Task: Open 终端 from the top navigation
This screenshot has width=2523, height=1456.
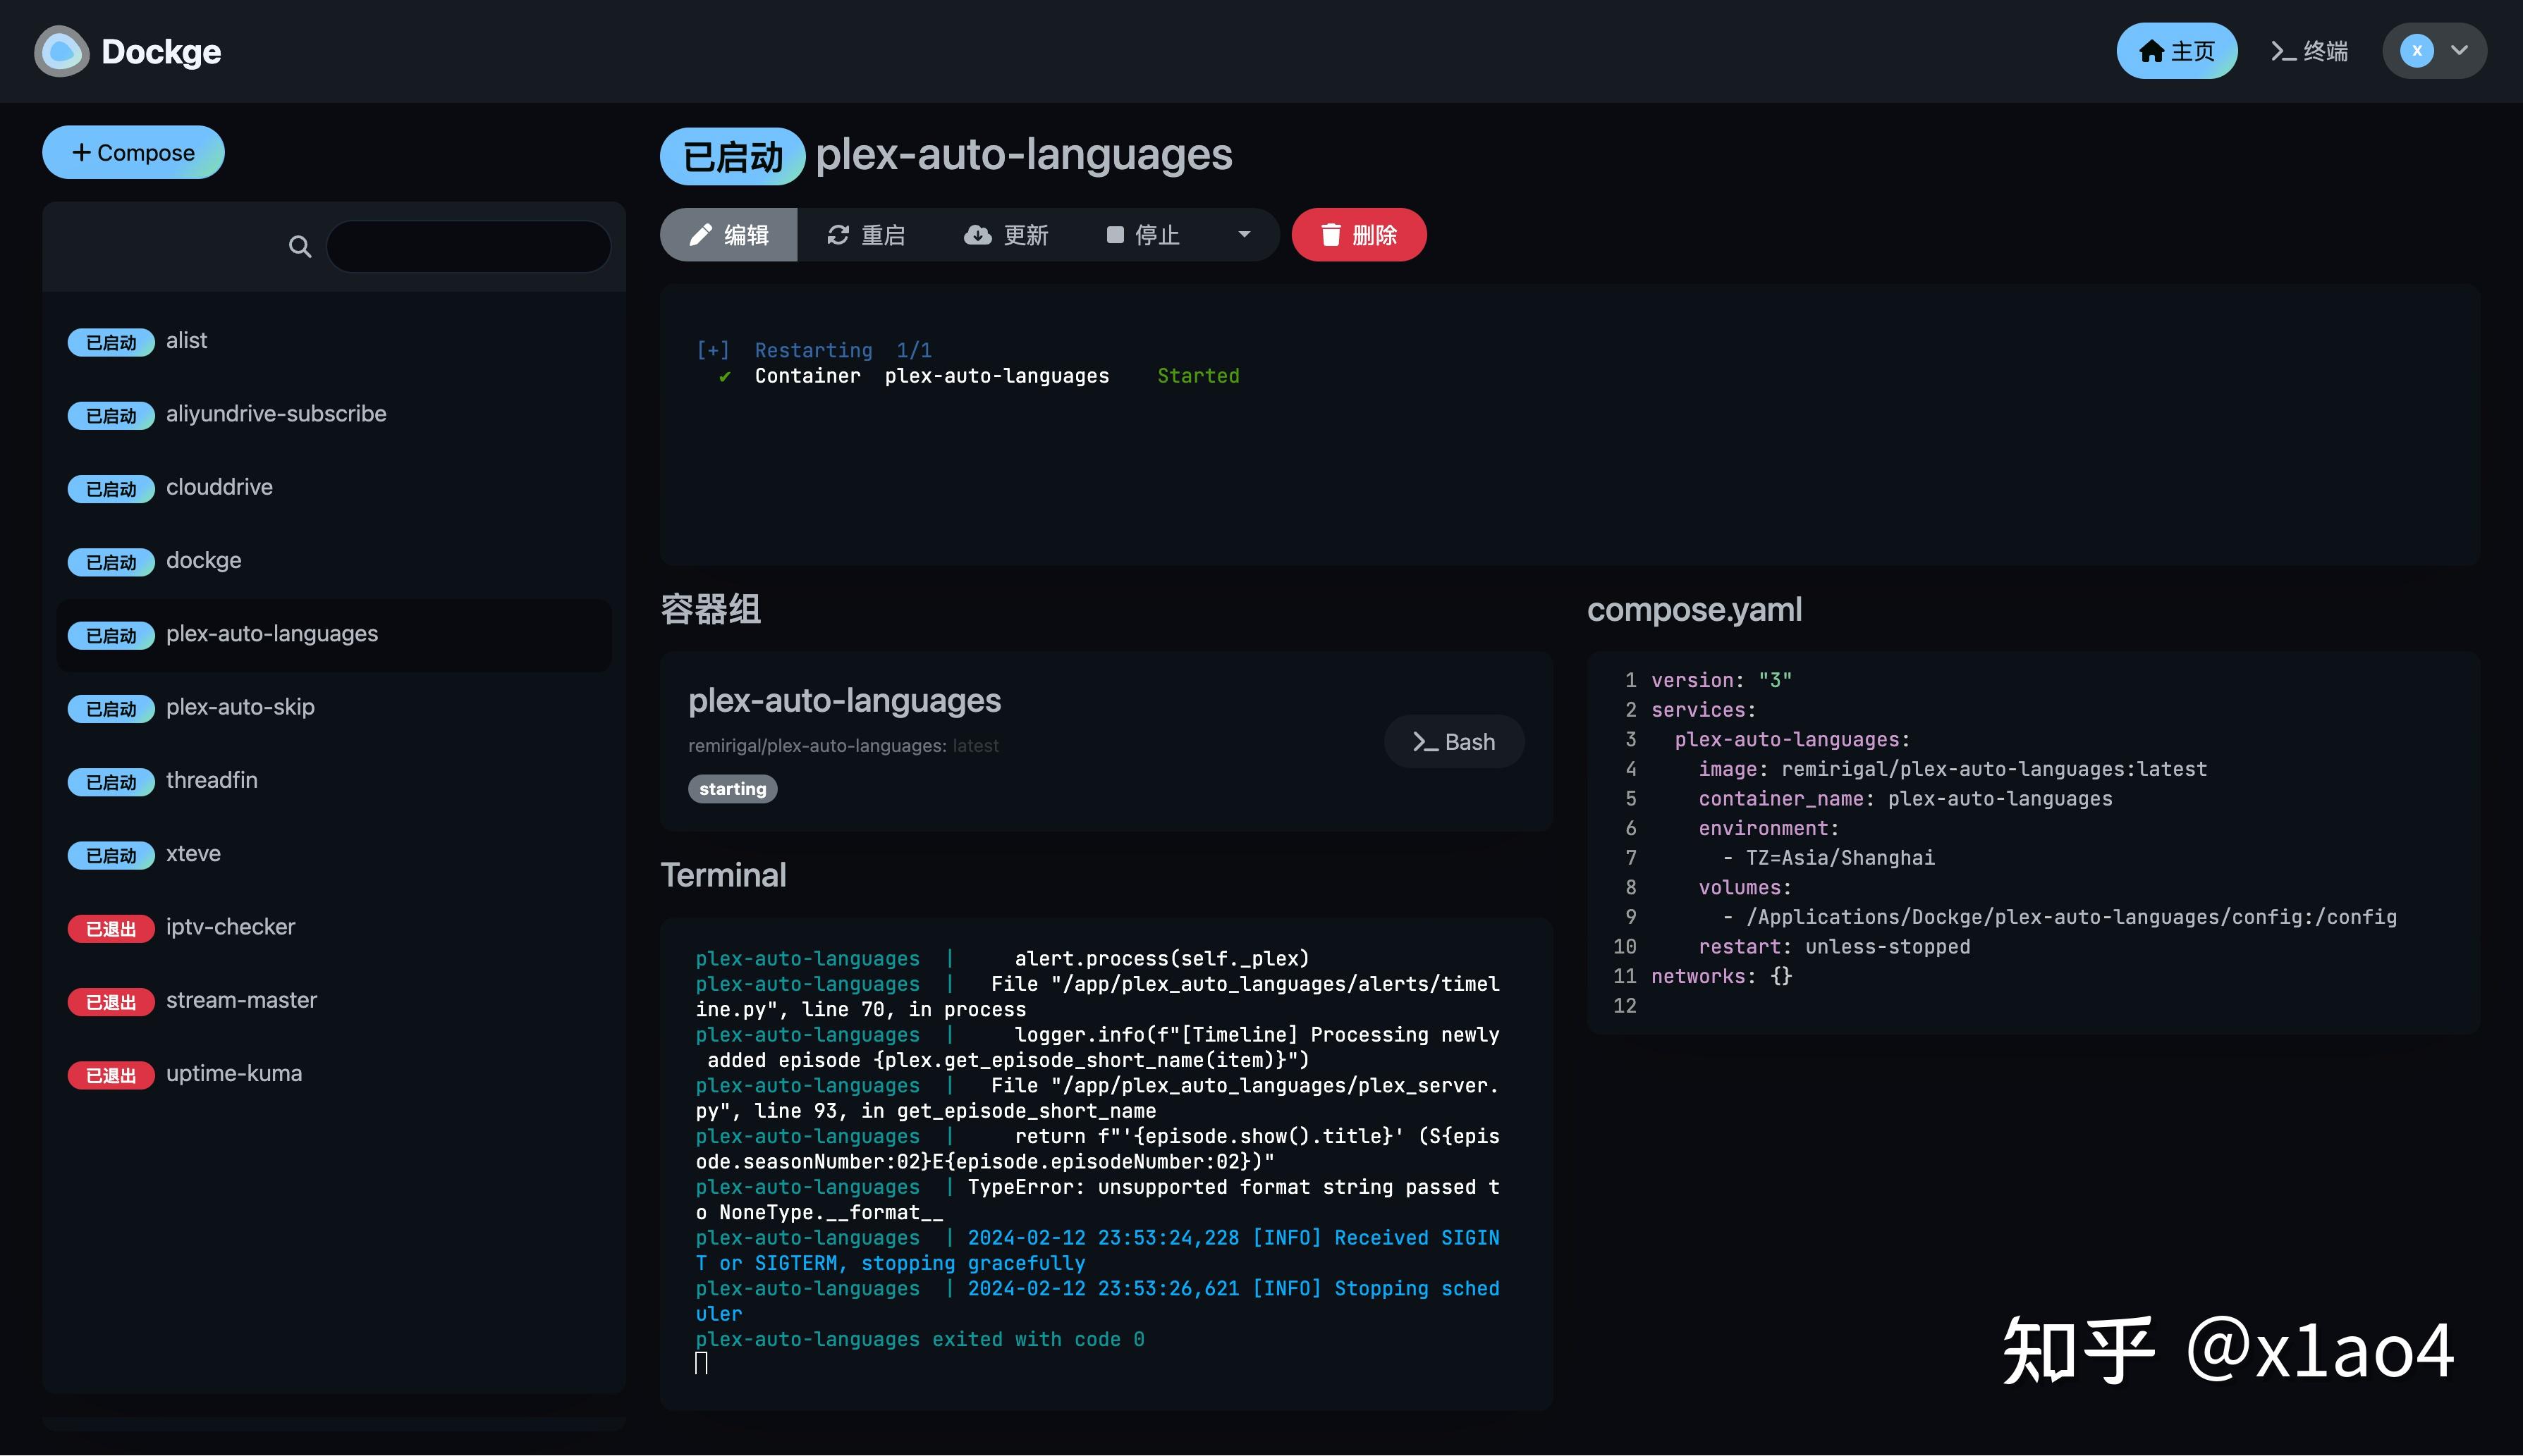Action: [x=2309, y=50]
